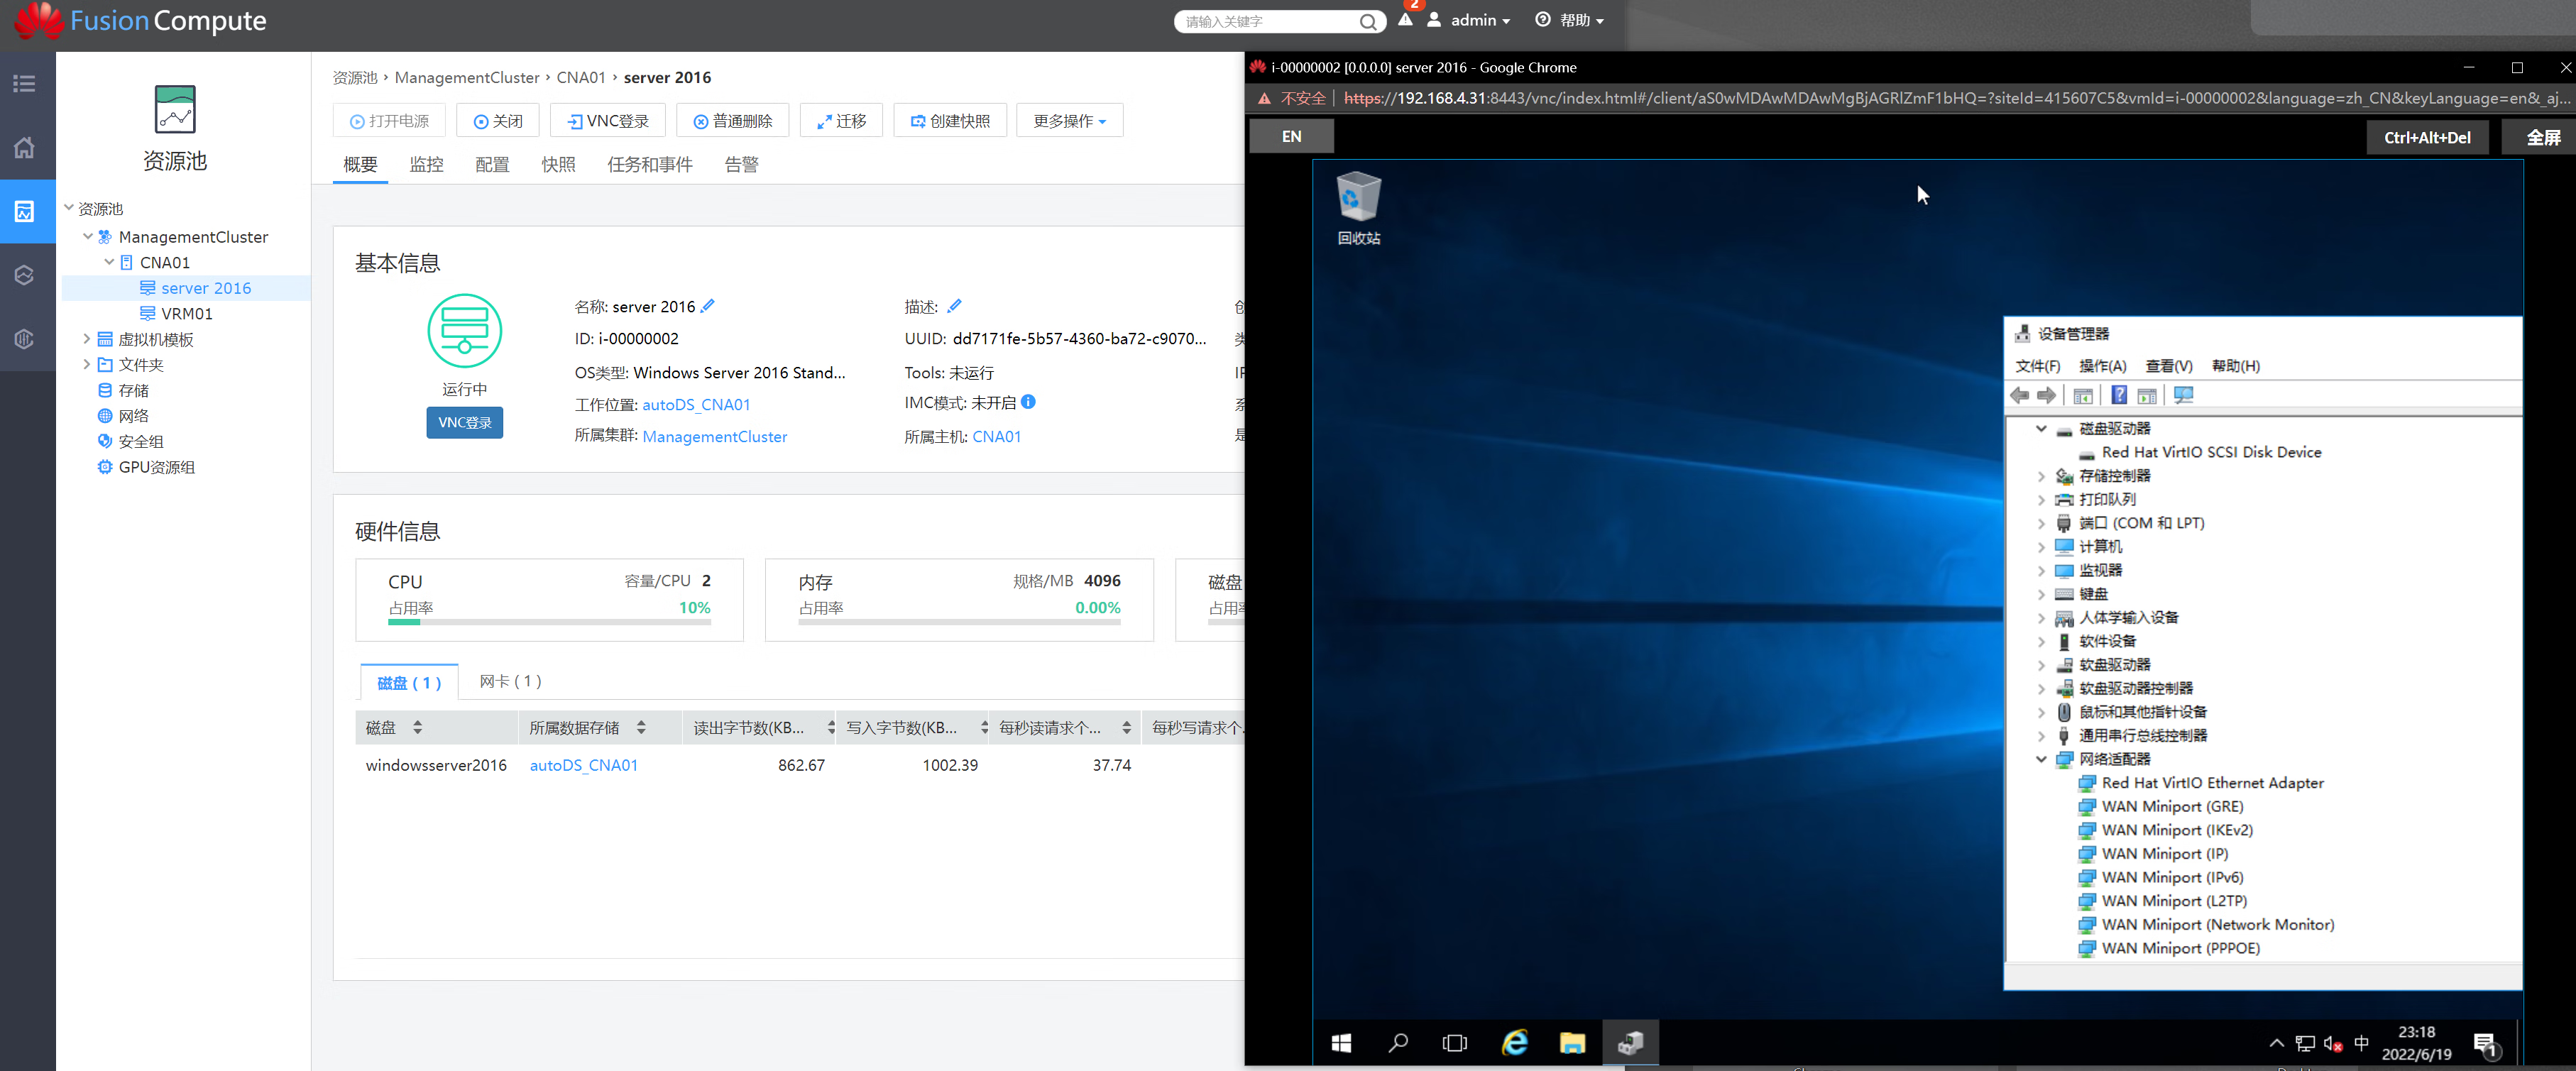The height and width of the screenshot is (1071, 2576).
Task: Click the 迁移 migrate button
Action: click(x=842, y=121)
